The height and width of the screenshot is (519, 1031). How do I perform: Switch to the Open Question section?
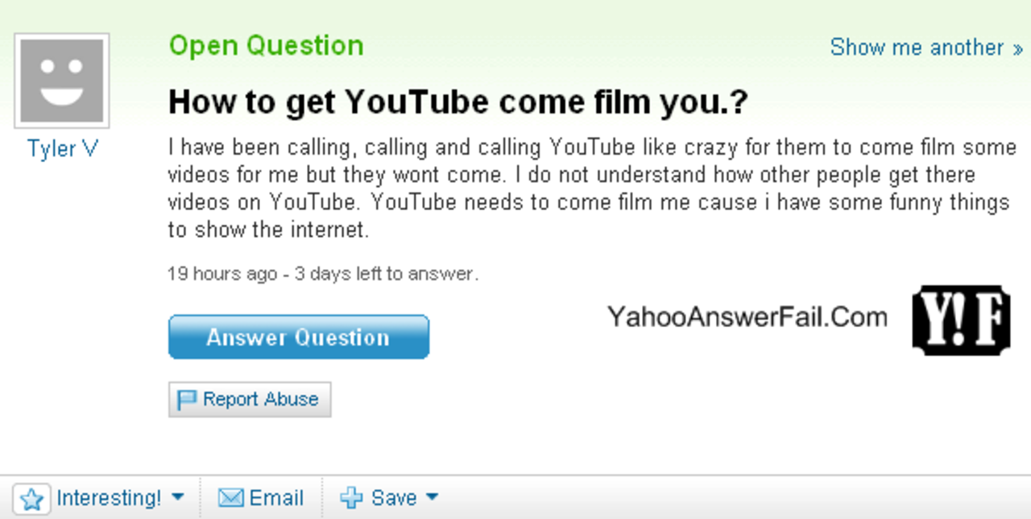(x=266, y=45)
